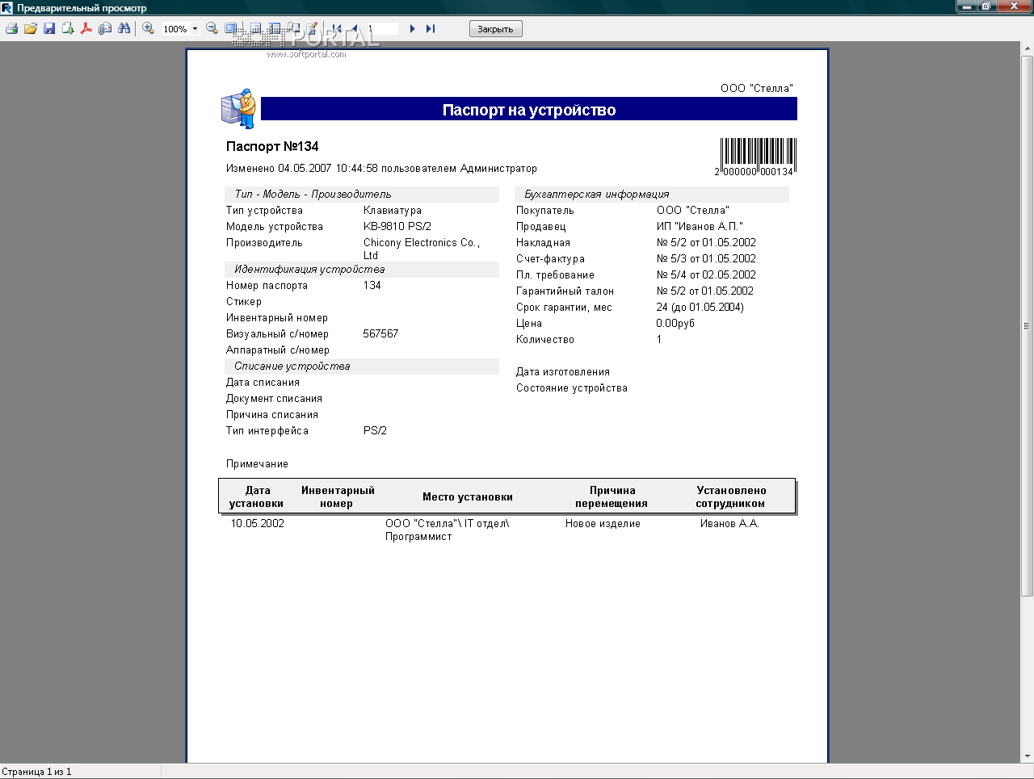Screen dimensions: 1034x779
Task: Click the barcode image 2000000000134
Action: click(x=756, y=157)
